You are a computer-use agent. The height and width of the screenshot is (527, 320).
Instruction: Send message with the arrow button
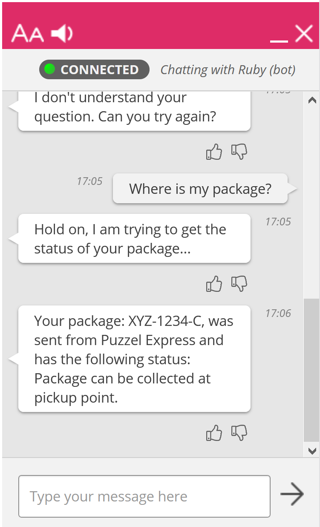click(x=292, y=494)
